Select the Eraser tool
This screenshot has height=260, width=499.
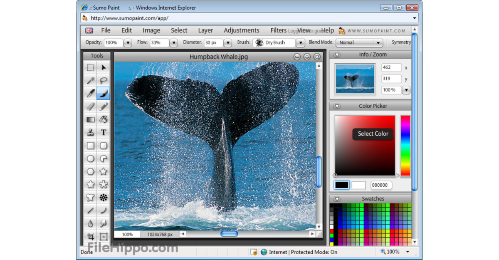pos(90,106)
